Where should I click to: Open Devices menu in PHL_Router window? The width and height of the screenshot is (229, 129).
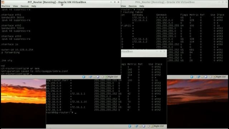133,6
